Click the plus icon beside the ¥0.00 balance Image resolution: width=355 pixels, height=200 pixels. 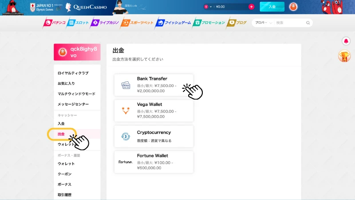coord(251,7)
